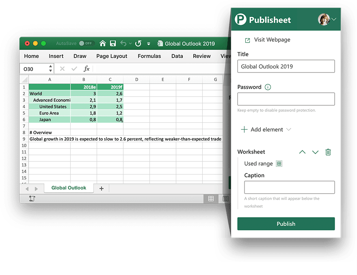357x275 pixels.
Task: Click the Undo arrow icon
Action: click(123, 43)
